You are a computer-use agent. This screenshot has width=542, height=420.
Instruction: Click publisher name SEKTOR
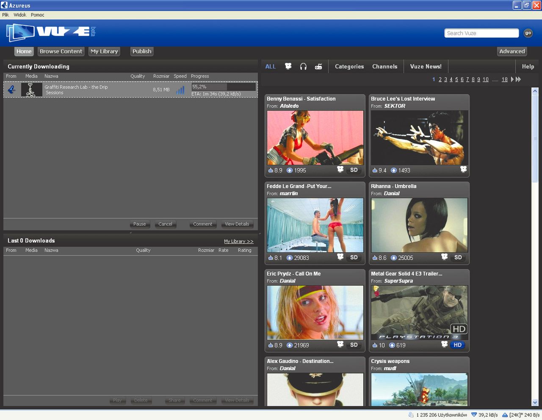(x=395, y=106)
